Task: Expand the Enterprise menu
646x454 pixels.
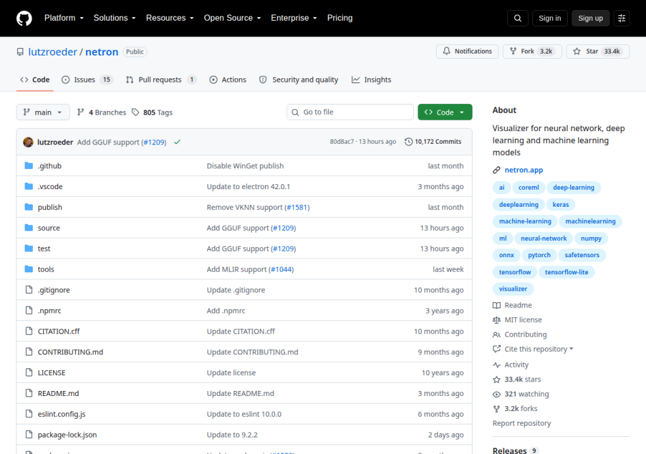Action: 294,18
